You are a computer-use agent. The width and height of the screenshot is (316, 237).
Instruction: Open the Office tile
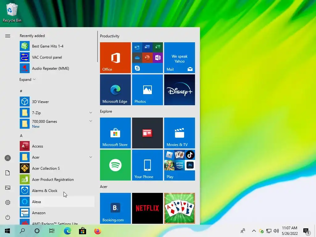[115, 58]
